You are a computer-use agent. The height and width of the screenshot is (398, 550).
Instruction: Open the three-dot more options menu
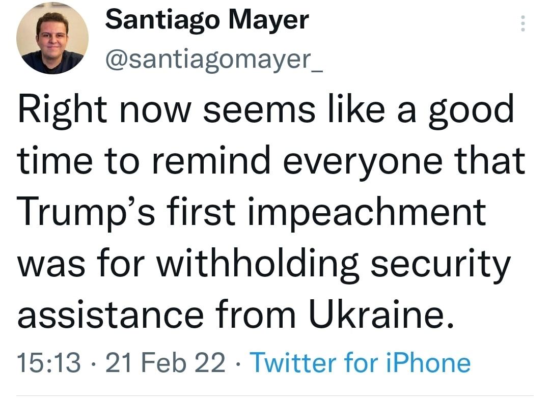pyautogui.click(x=522, y=23)
